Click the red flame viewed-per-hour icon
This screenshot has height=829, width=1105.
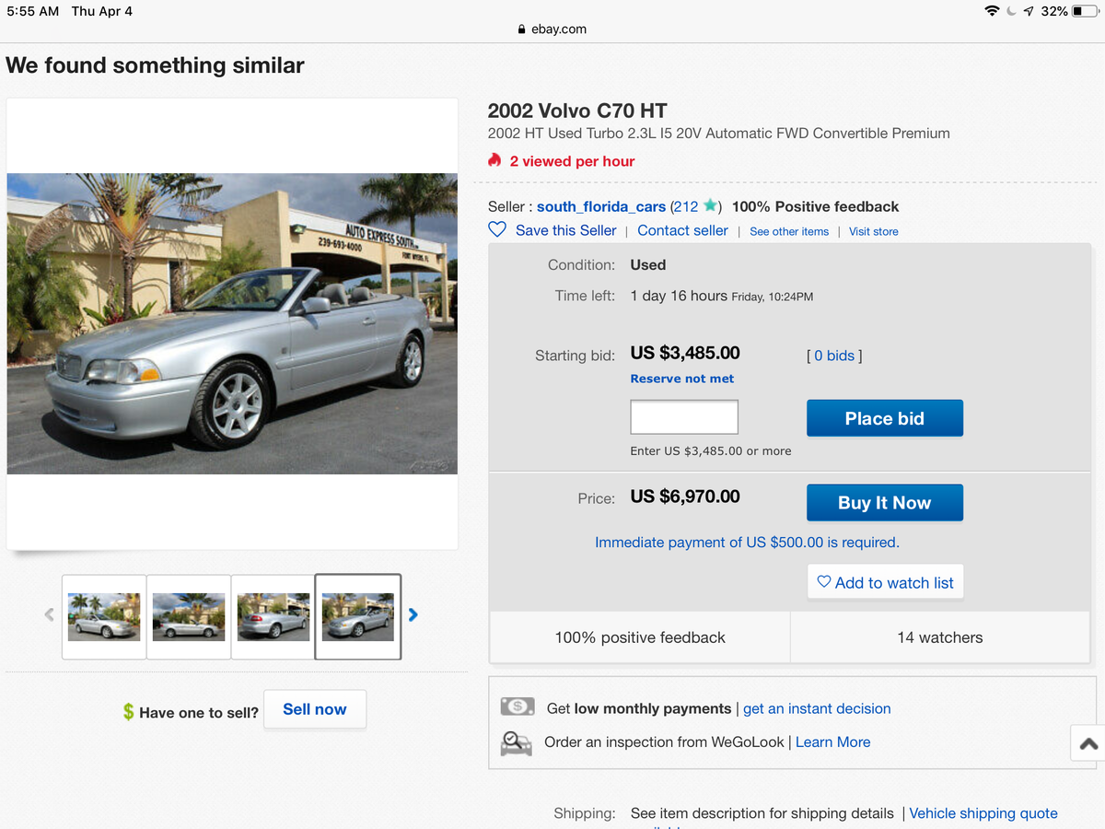coord(495,160)
